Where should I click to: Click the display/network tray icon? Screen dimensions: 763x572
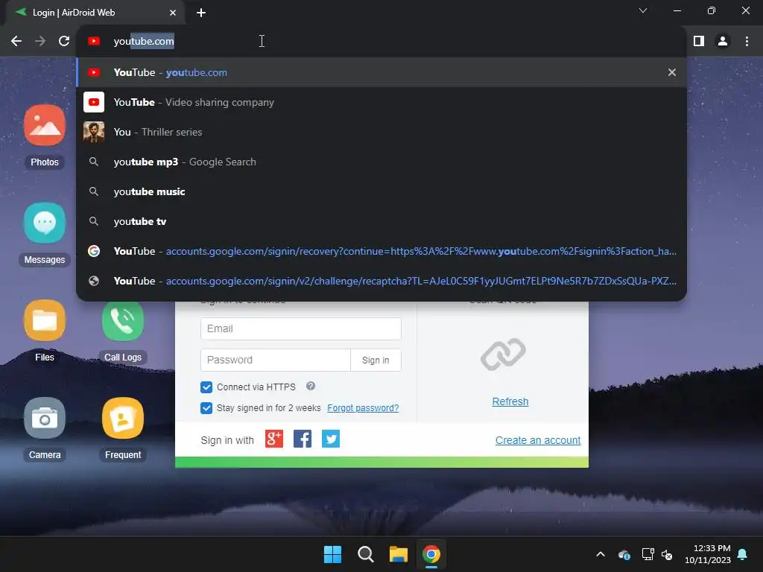[x=648, y=554]
